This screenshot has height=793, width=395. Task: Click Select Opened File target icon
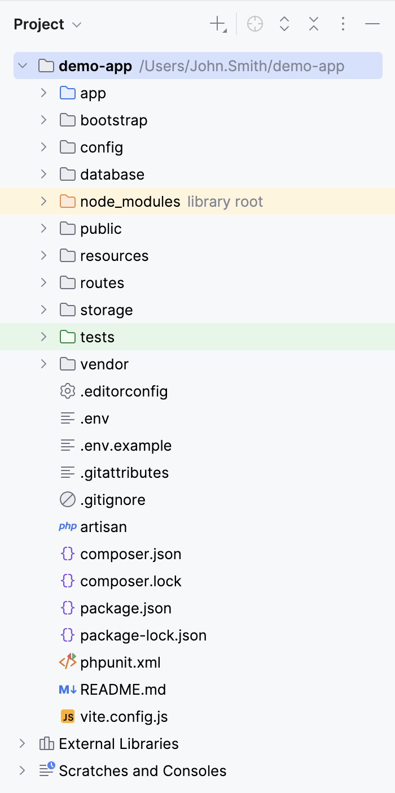point(254,24)
